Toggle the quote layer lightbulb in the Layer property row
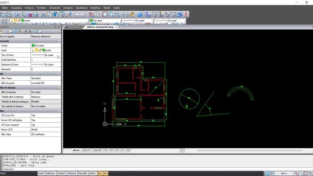Screen dimensions: 313x176 point(33,50)
